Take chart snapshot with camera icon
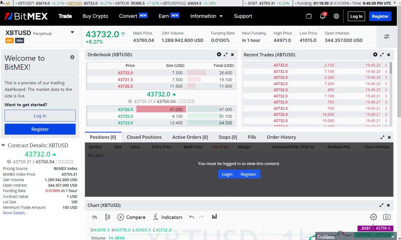The height and width of the screenshot is (240, 401). coord(386,217)
